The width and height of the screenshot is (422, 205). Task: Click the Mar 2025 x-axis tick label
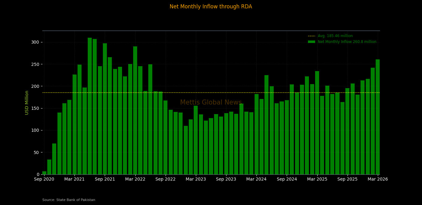pyautogui.click(x=317, y=179)
